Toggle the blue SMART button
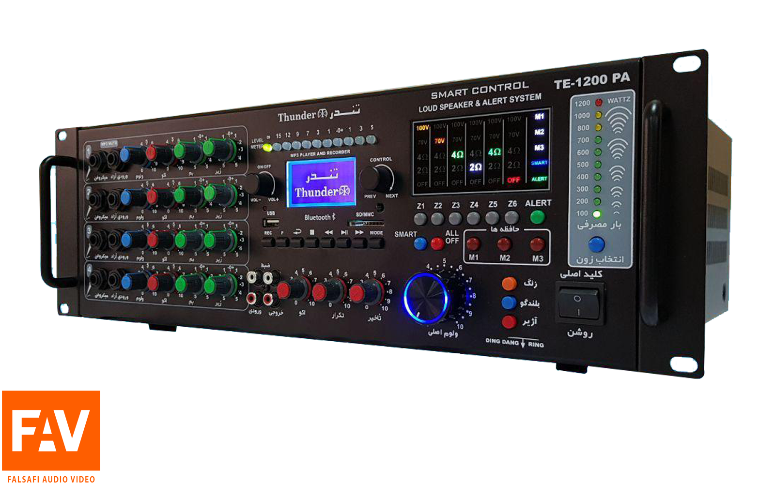This screenshot has height=484, width=775. [x=420, y=243]
